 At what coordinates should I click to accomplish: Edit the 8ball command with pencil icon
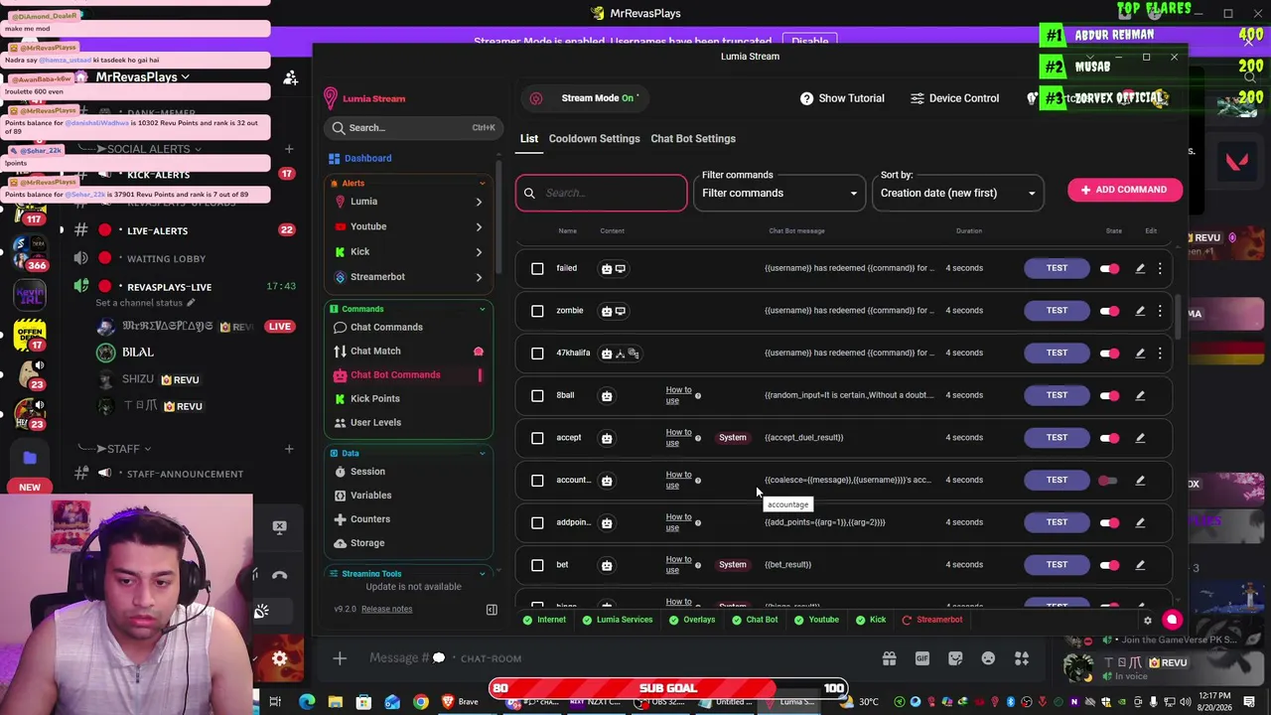[1140, 395]
